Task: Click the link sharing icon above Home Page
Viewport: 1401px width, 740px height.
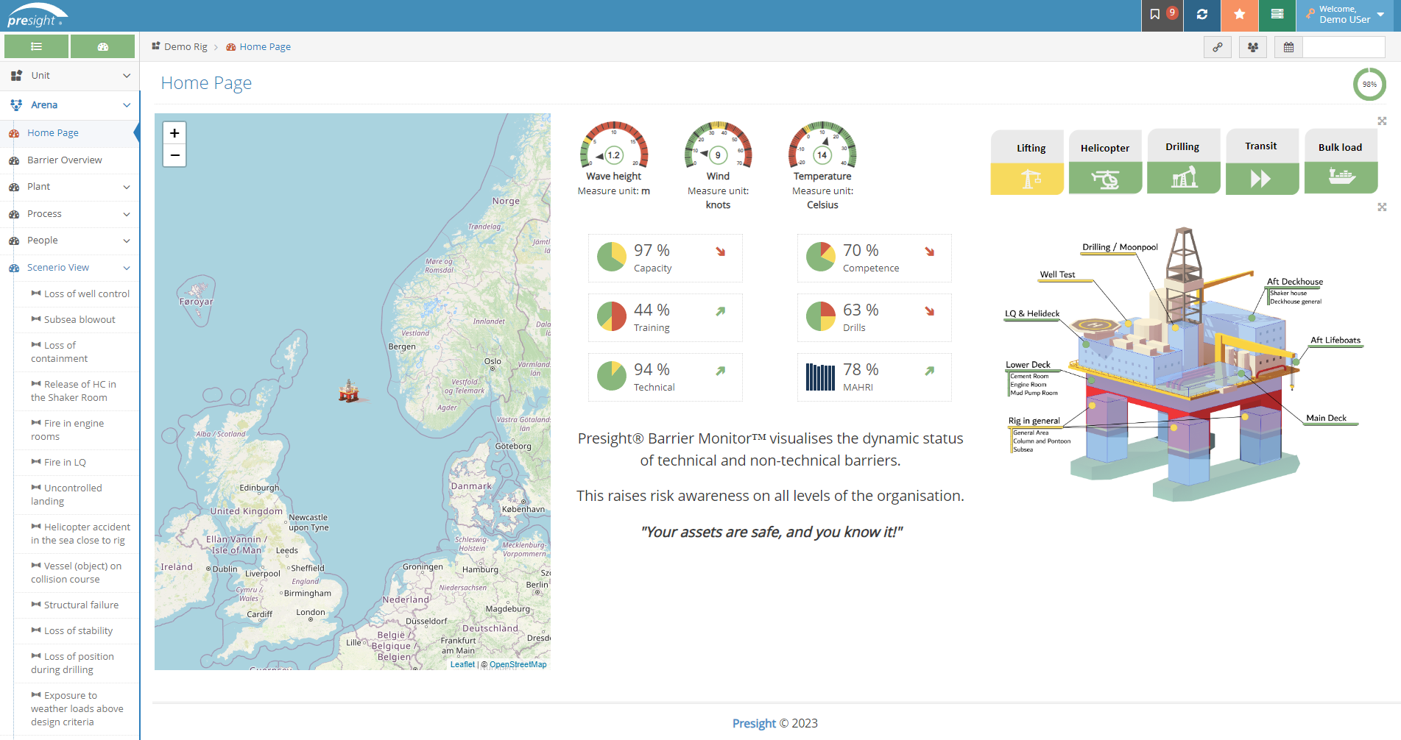Action: (x=1217, y=46)
